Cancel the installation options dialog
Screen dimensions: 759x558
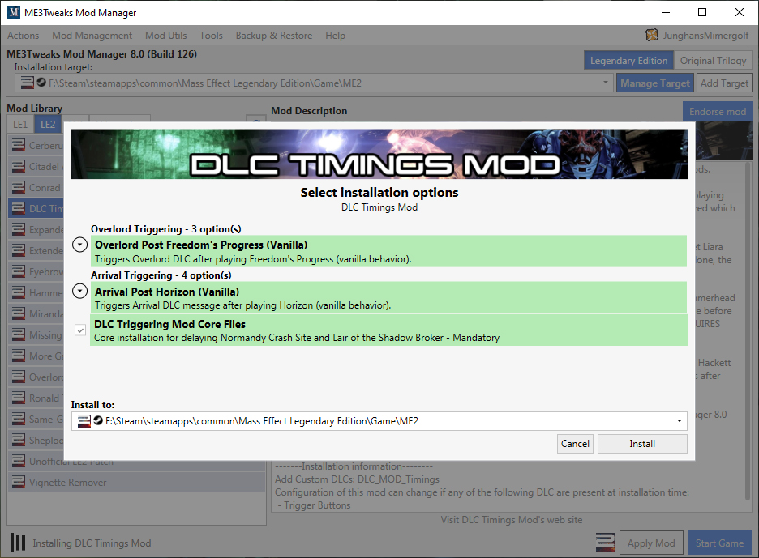575,444
